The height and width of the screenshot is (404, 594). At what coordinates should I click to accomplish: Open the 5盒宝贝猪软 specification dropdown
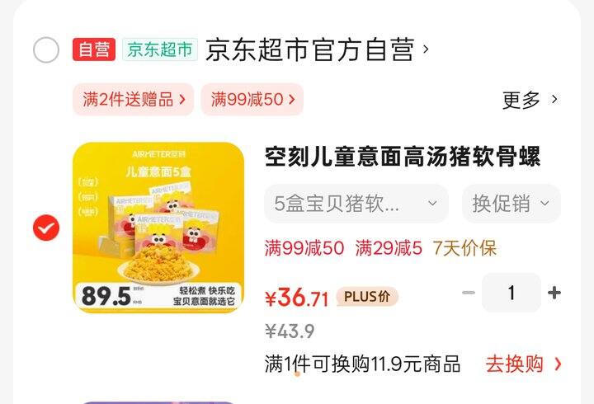[x=356, y=204]
